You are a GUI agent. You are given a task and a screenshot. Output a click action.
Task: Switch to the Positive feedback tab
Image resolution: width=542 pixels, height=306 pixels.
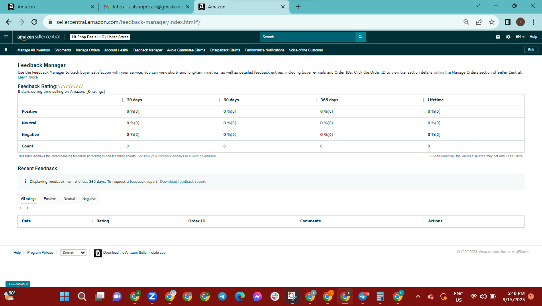click(x=50, y=199)
